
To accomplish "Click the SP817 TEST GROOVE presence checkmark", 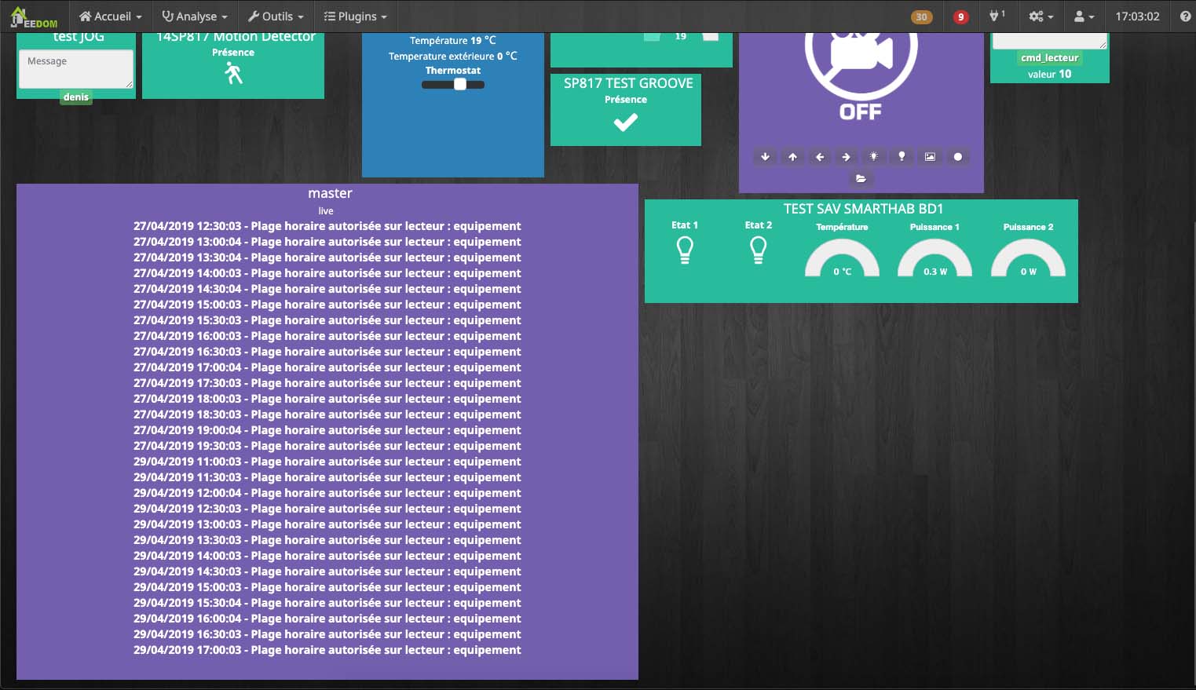I will (626, 122).
